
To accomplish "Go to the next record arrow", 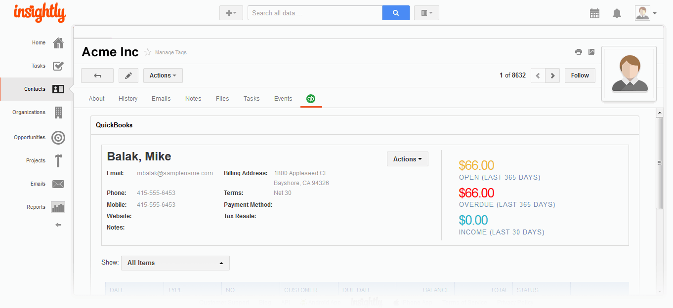I will click(552, 76).
